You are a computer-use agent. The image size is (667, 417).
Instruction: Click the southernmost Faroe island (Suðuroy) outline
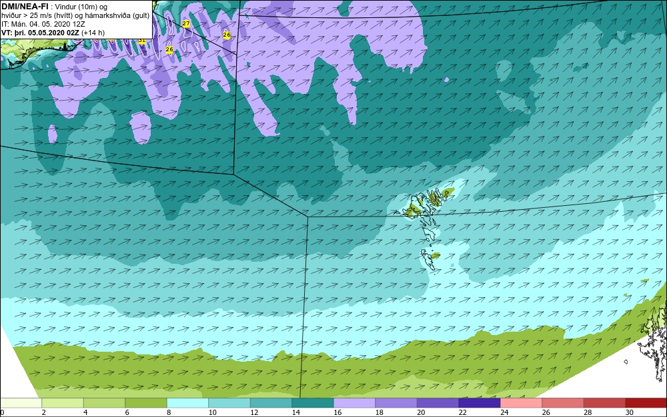(x=430, y=259)
